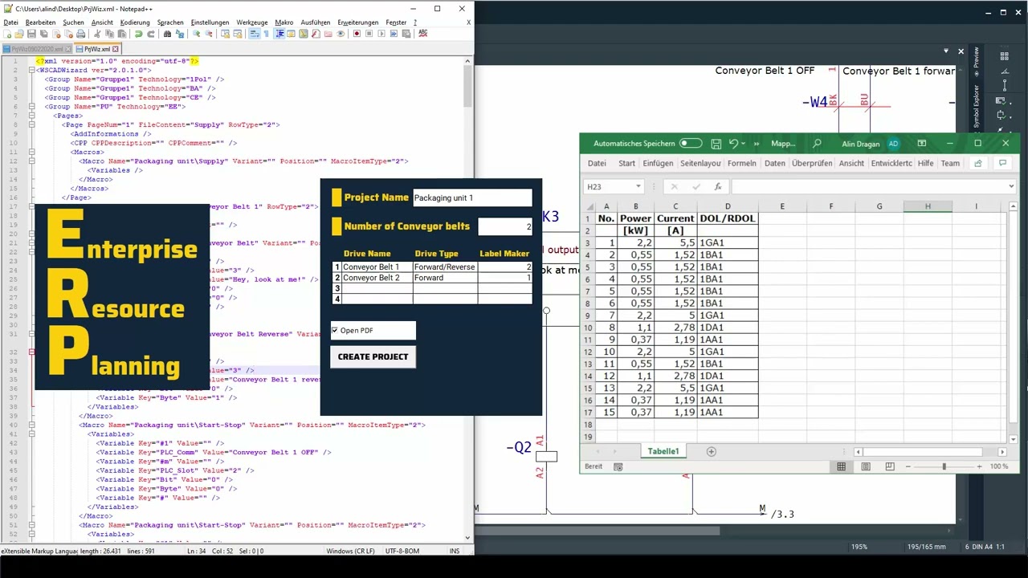Click the Redo arrow in Notepad++ toolbar
Image resolution: width=1028 pixels, height=578 pixels.
pyautogui.click(x=150, y=34)
